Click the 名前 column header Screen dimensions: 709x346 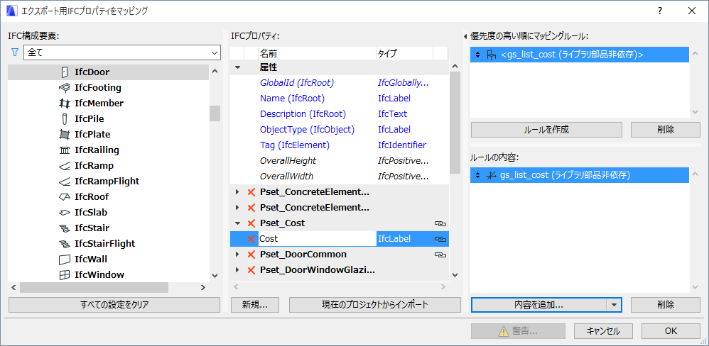tap(317, 54)
